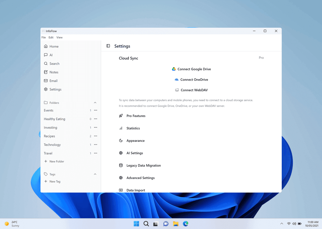Open the Pro Features settings section
Image resolution: width=322 pixels, height=229 pixels.
(x=136, y=116)
